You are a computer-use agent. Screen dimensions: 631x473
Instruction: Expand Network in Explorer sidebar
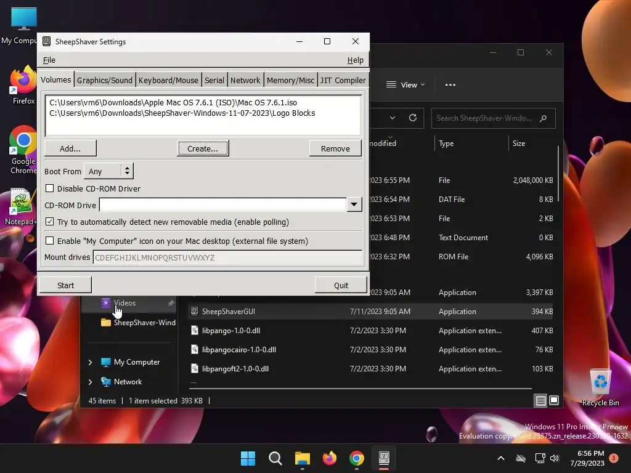(90, 382)
